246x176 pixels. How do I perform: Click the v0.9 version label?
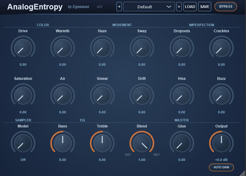click(x=100, y=7)
